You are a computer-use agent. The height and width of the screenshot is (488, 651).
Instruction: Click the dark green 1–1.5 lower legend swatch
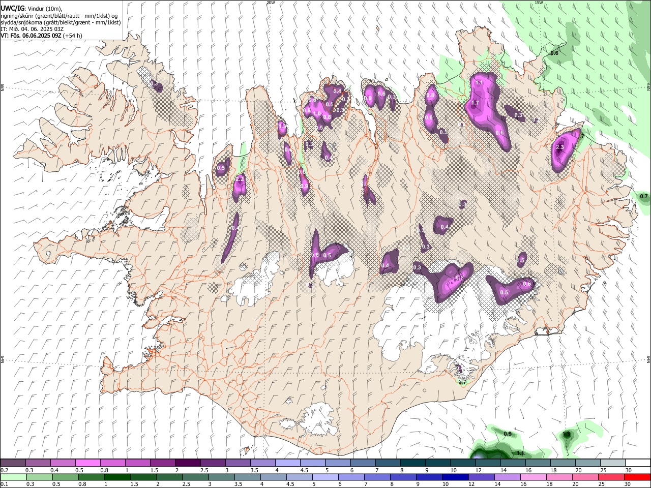tap(116, 477)
